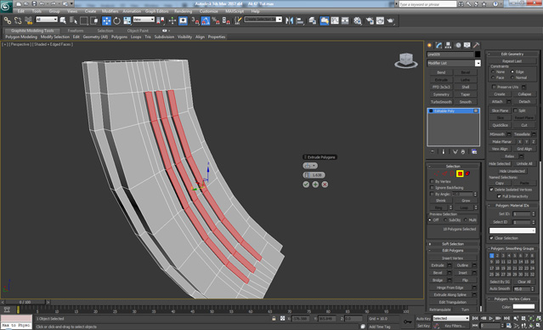Click the Hide Unselected button
The image size is (543, 330).
click(512, 171)
